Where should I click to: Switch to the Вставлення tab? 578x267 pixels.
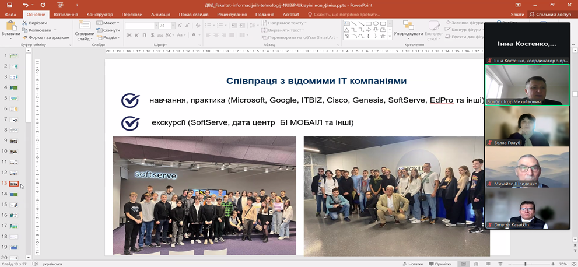tap(65, 15)
